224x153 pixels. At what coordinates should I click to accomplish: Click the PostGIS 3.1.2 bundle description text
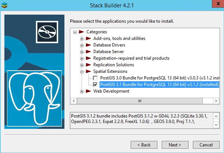[139, 119]
